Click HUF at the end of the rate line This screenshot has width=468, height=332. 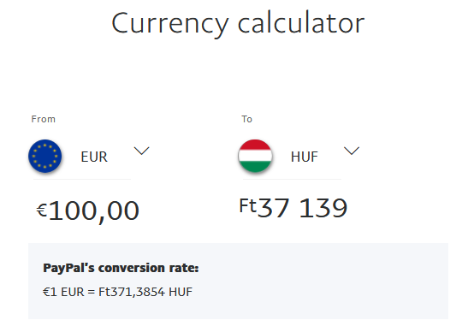point(181,292)
